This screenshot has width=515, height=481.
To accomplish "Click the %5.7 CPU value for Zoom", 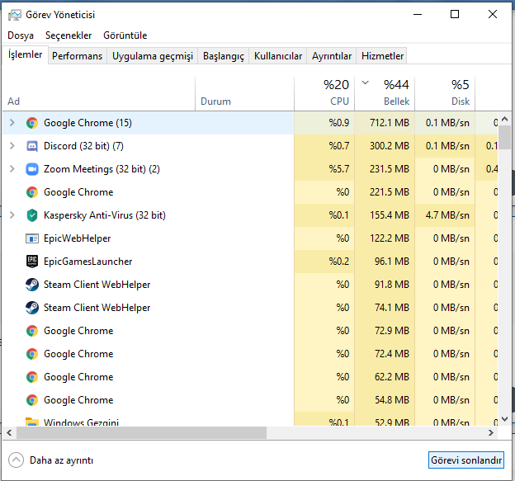I will coord(339,169).
